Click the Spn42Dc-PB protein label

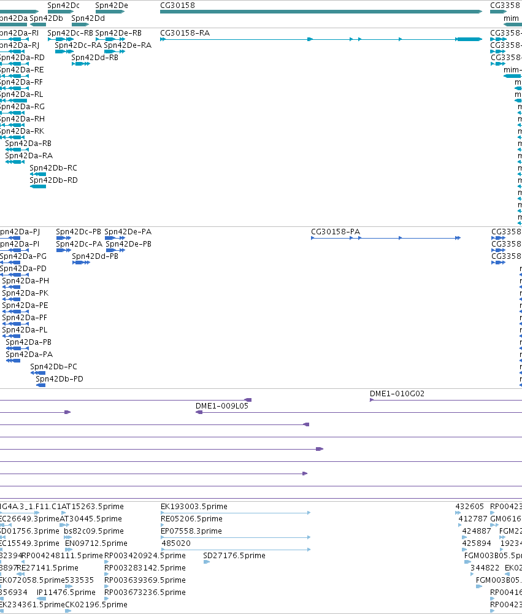tap(79, 232)
